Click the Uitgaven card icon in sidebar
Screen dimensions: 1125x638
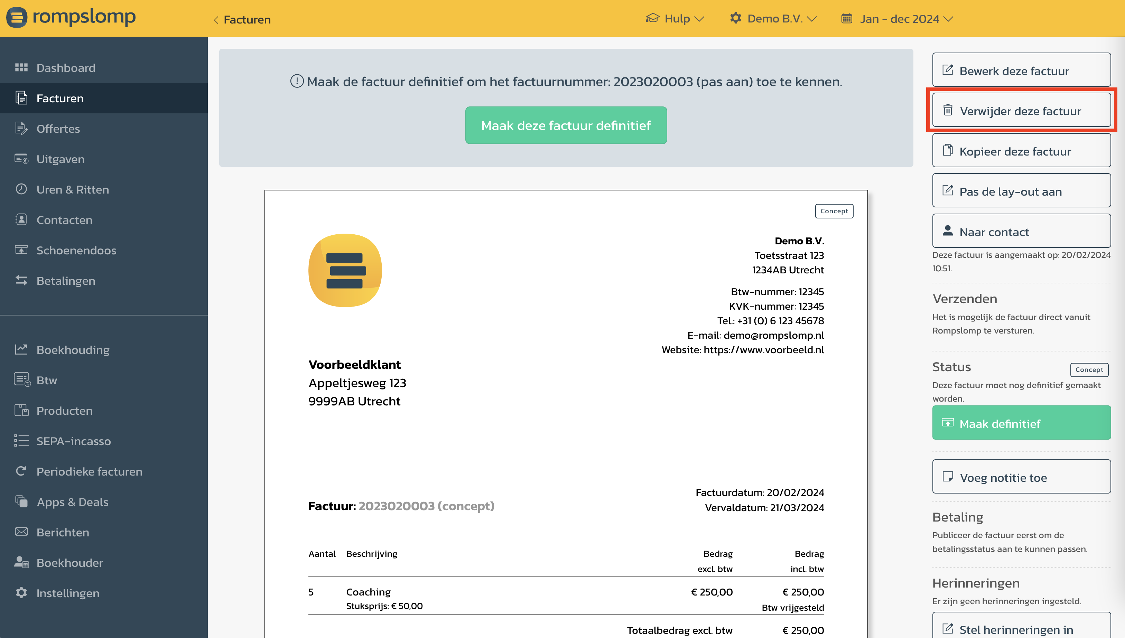click(x=21, y=159)
